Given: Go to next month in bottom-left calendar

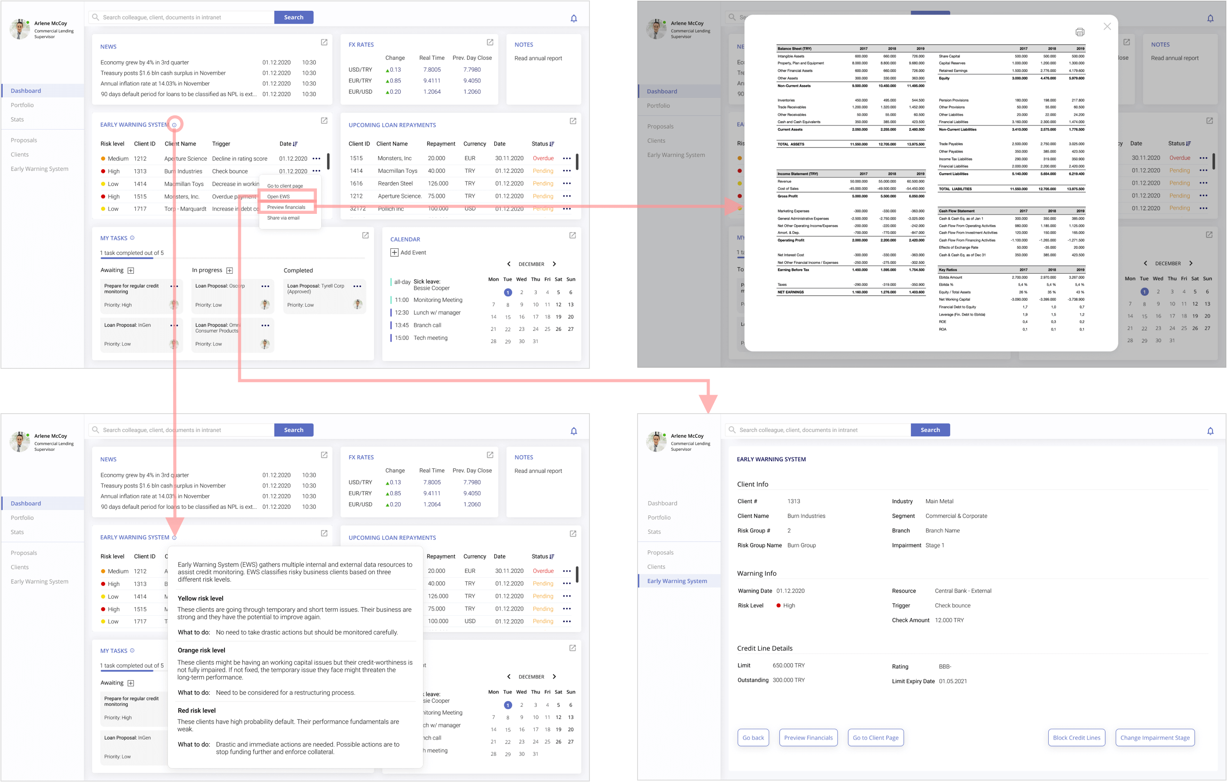Looking at the screenshot, I should point(555,676).
